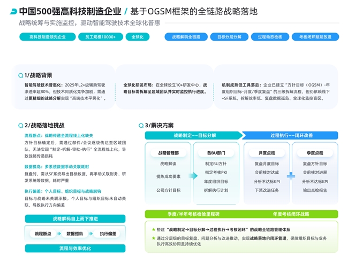Click the 流程与效率优化 teal bar
The height and width of the screenshot is (263, 348).
75,249
